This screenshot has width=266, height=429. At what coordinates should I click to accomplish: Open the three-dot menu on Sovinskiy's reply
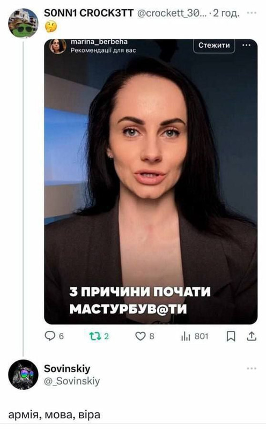[x=252, y=368]
